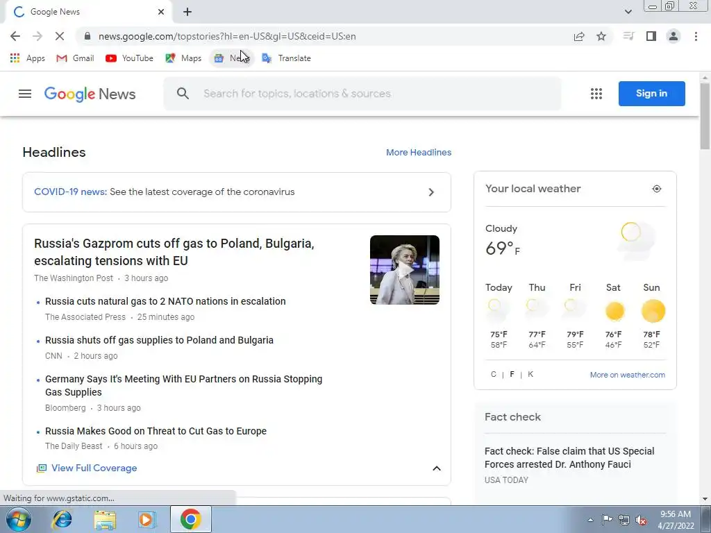The width and height of the screenshot is (711, 533).
Task: Show hidden tray icons arrow
Action: click(x=590, y=520)
